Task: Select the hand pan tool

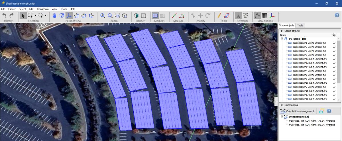Action: click(54, 16)
